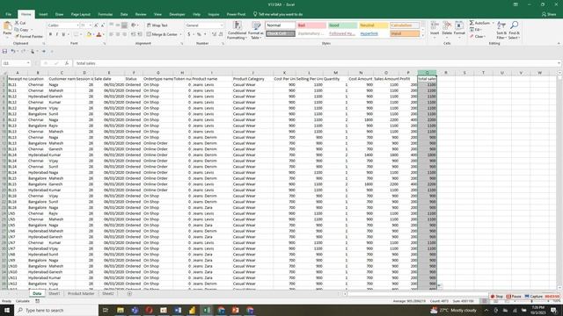
Task: Click the Tell me what you want search box
Action: point(278,14)
